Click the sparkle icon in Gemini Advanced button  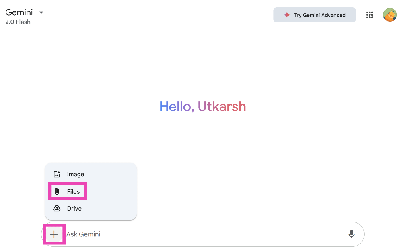pyautogui.click(x=287, y=15)
